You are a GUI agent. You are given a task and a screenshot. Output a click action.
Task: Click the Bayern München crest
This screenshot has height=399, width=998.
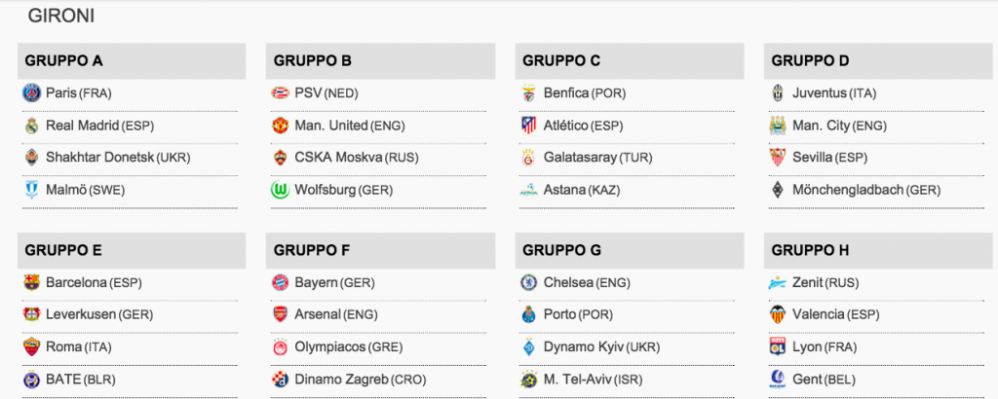[280, 283]
